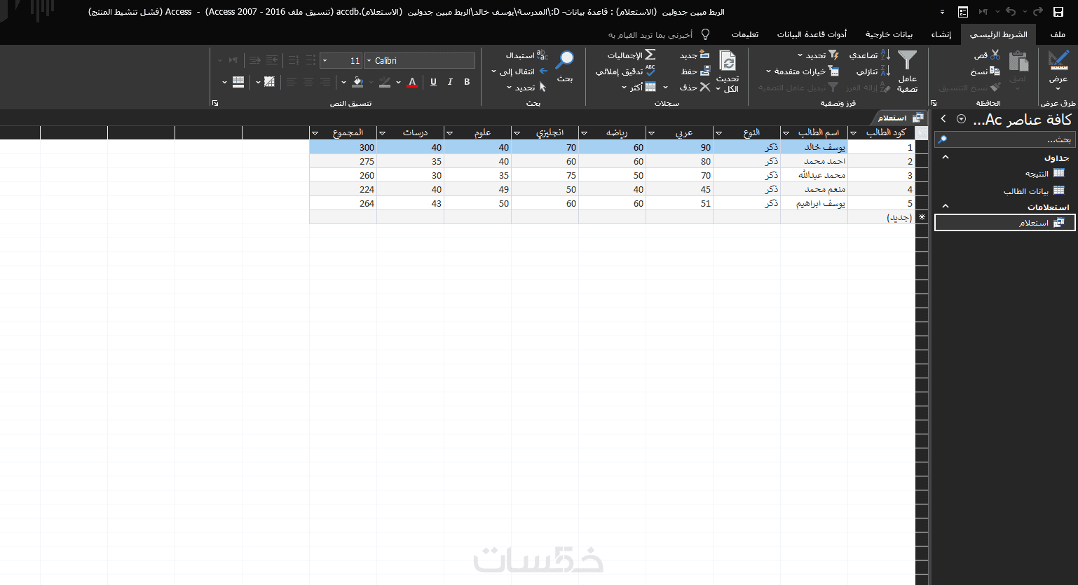Open the Calibri font name dropdown
This screenshot has height=585, width=1078.
(369, 61)
